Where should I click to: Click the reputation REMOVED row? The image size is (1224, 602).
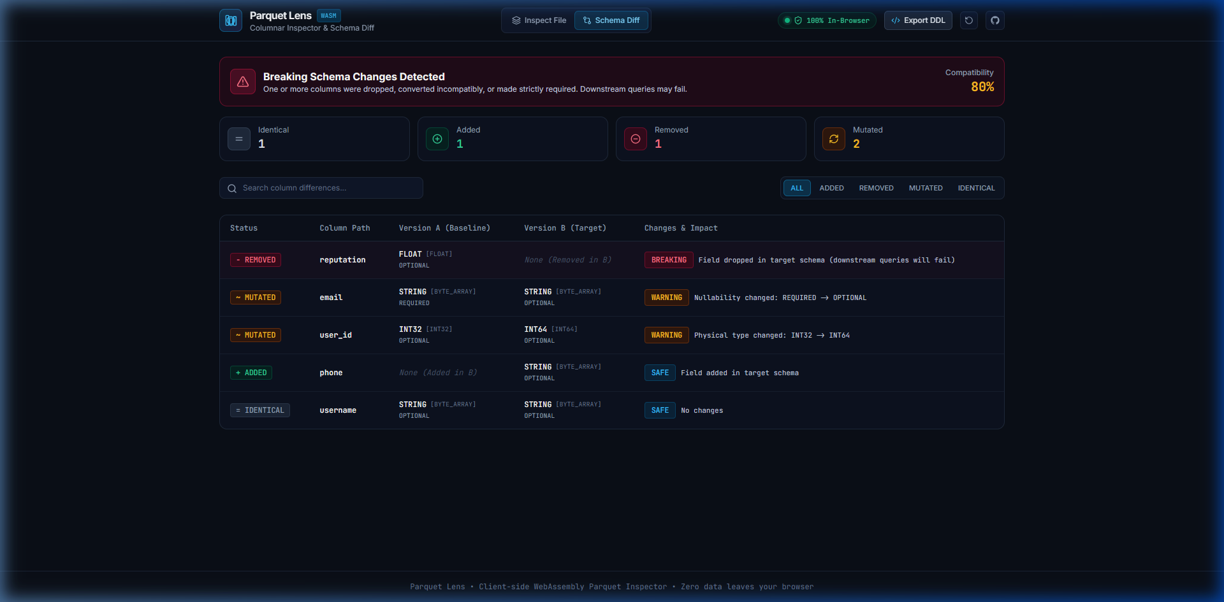(612, 260)
